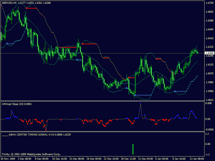Image resolution: width=215 pixels, height=161 pixels.
Task: Click the 13 Jan 08:00 time label
Action: pos(197,159)
